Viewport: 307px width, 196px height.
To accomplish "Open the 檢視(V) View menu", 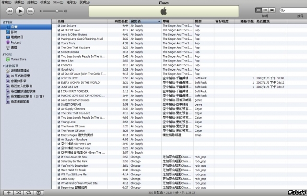I will click(45, 2).
